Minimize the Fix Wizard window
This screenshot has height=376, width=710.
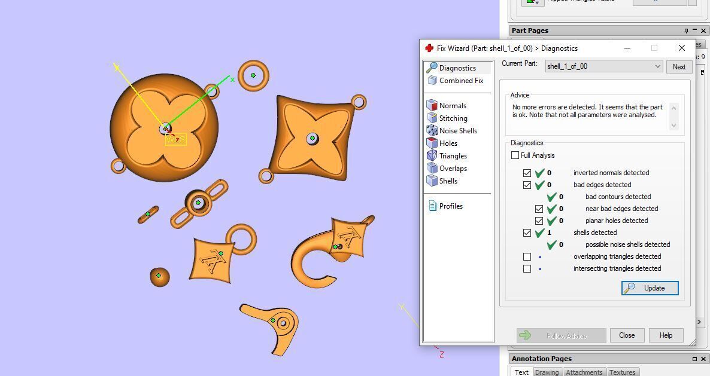pyautogui.click(x=627, y=48)
